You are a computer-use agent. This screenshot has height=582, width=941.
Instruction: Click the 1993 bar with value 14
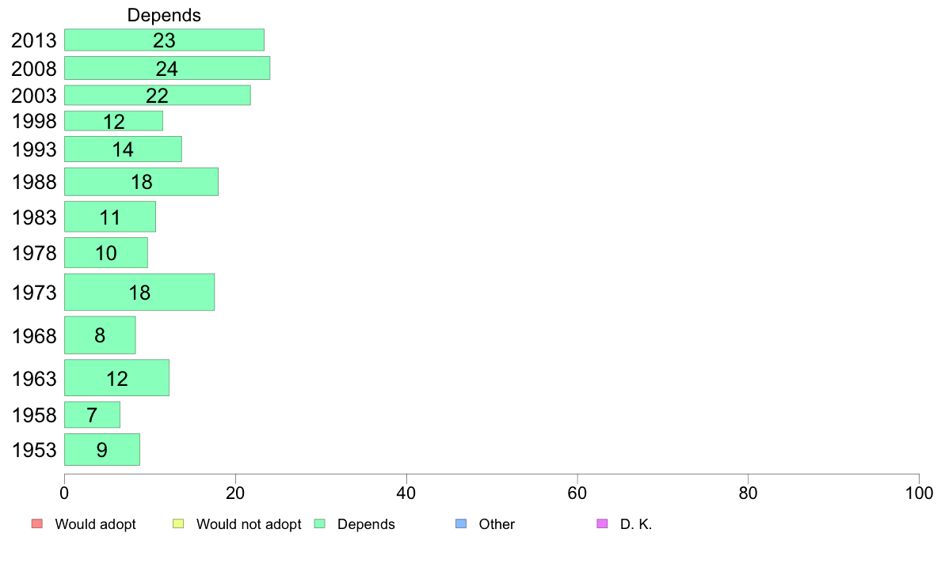[123, 149]
